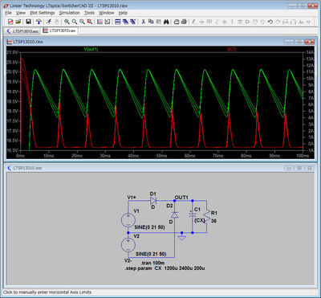
Task: Select the Diode component tool
Action: [x=240, y=22]
